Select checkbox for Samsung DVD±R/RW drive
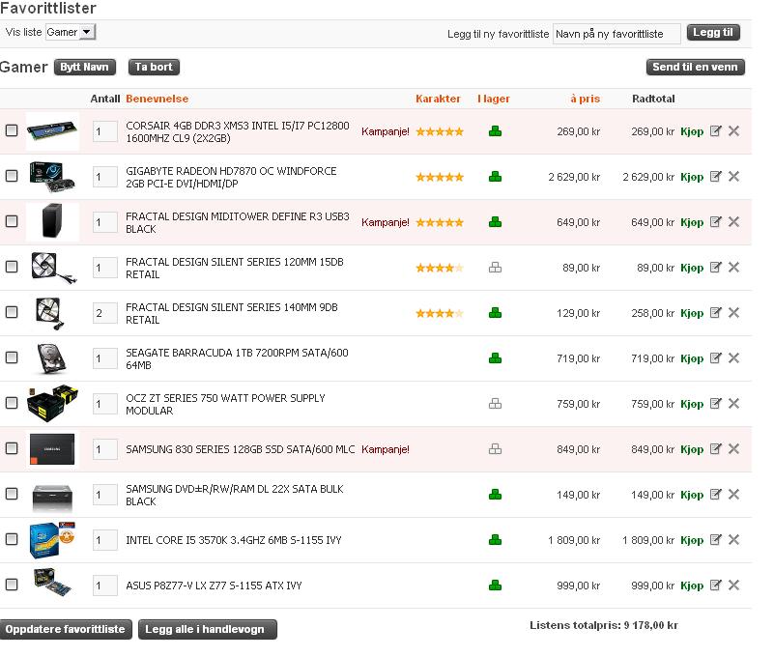Image resolution: width=774 pixels, height=657 pixels. click(12, 494)
